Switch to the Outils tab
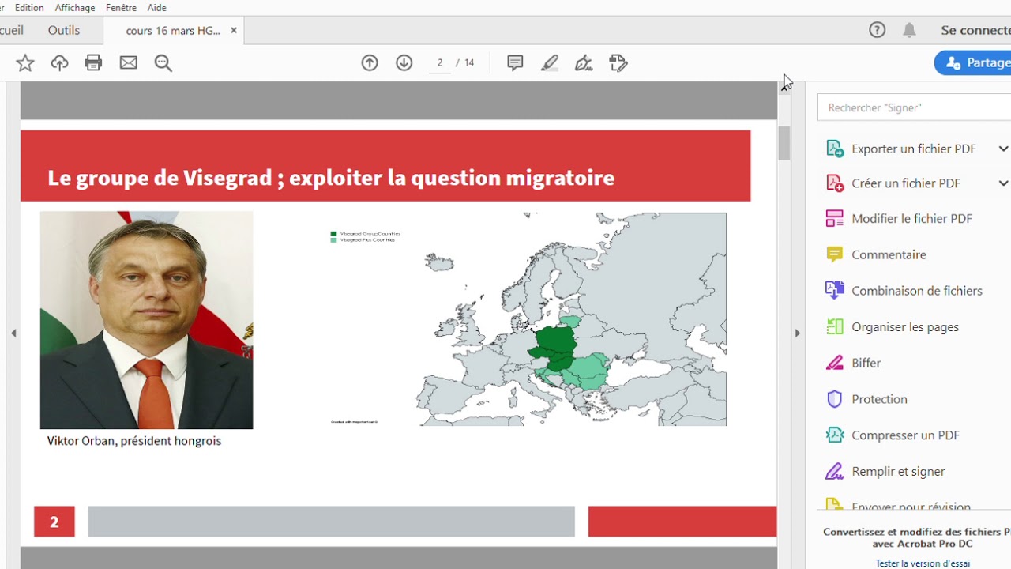 (64, 30)
